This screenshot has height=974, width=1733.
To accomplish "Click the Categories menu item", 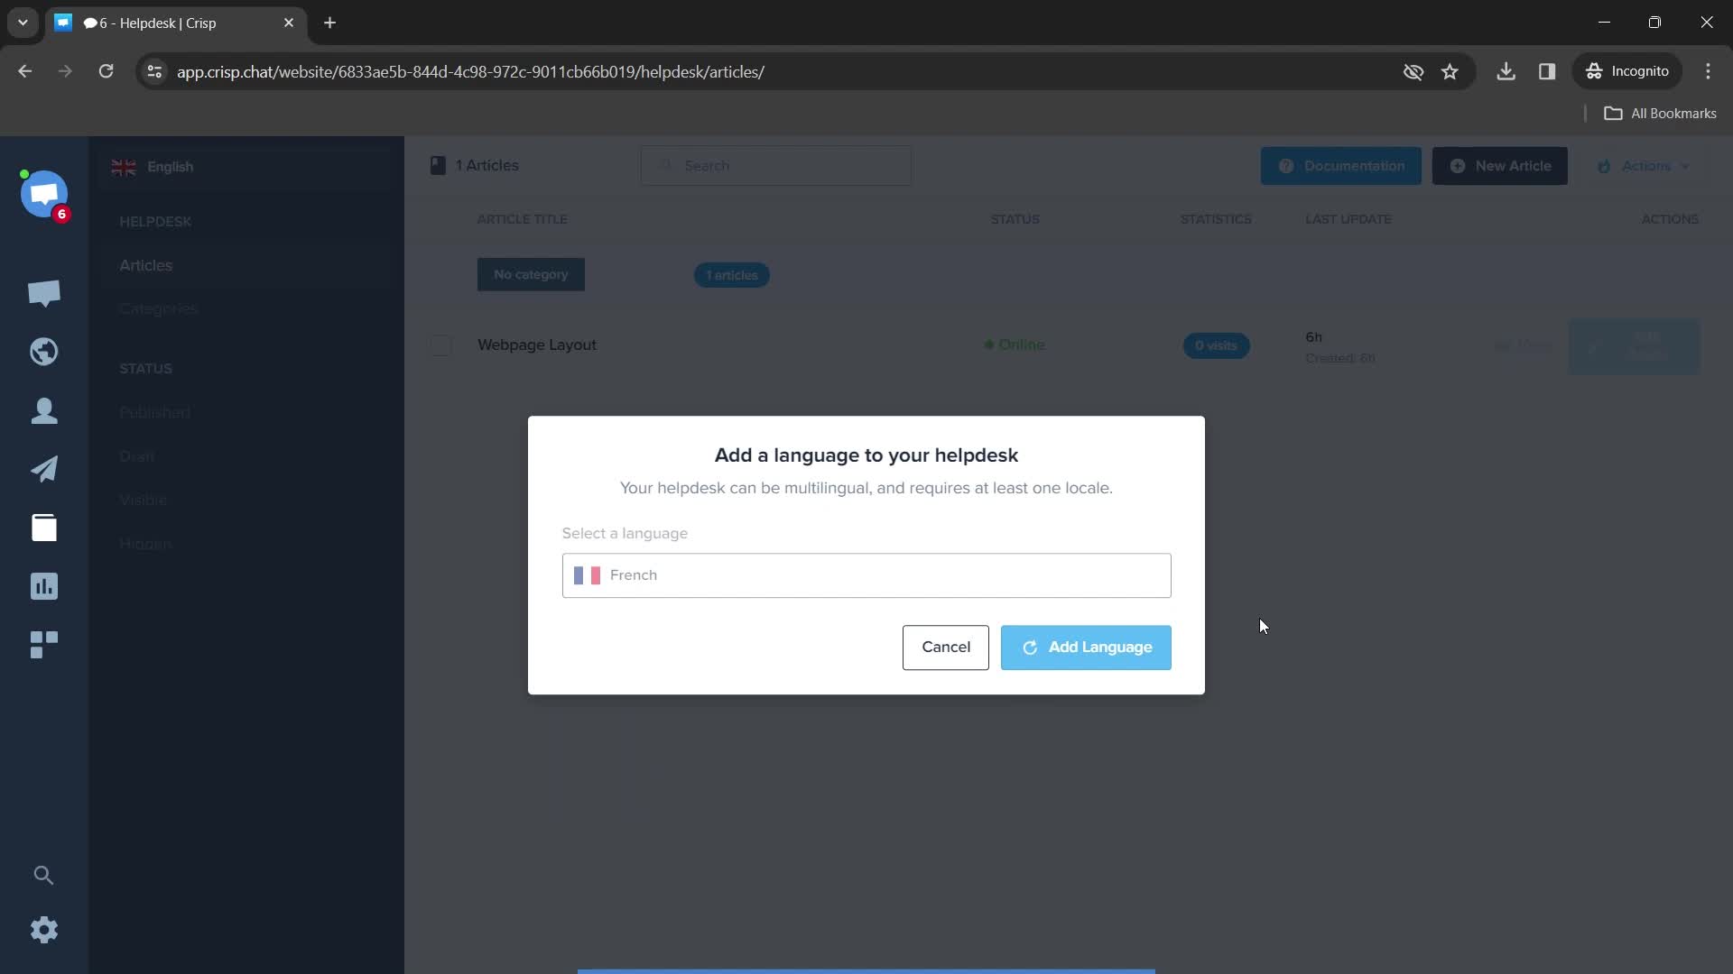I will [158, 308].
